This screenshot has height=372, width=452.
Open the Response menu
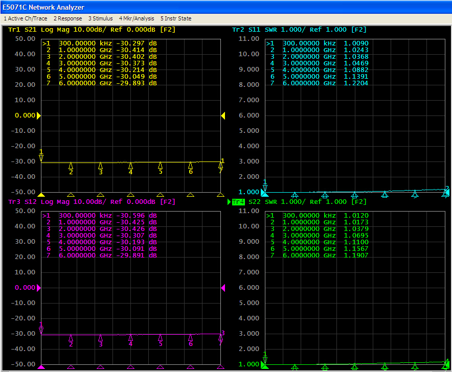coord(67,18)
